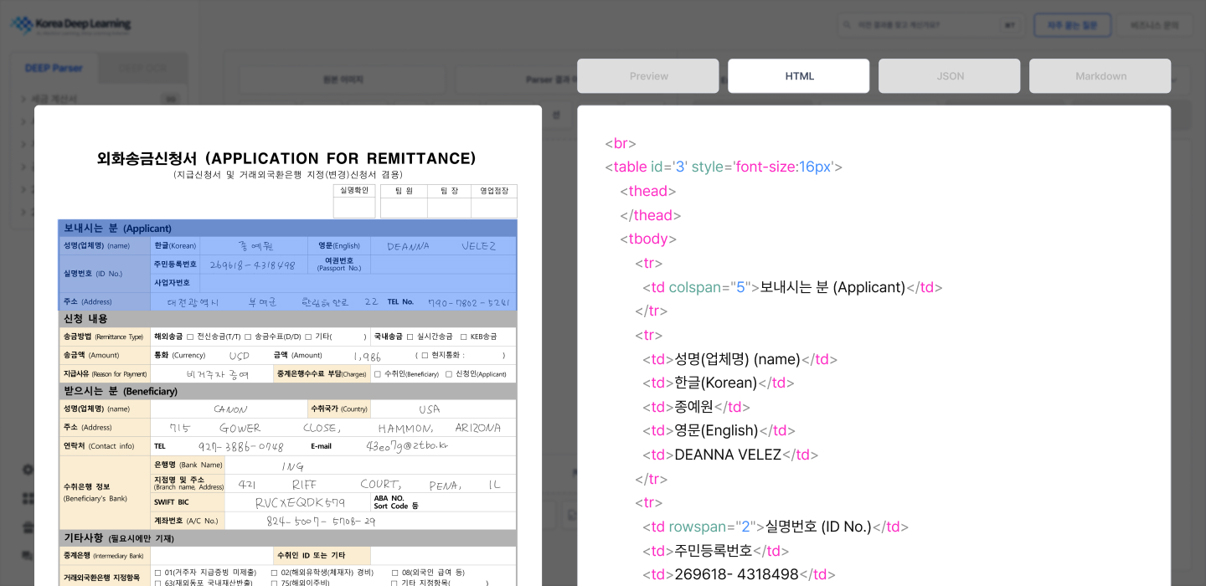Click the search magnifier icon in the top bar
The image size is (1206, 586).
848,25
